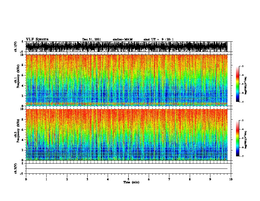The height and width of the screenshot is (201, 260).
Task: Click the "ch.3(V)" axis label
Action: [16, 168]
